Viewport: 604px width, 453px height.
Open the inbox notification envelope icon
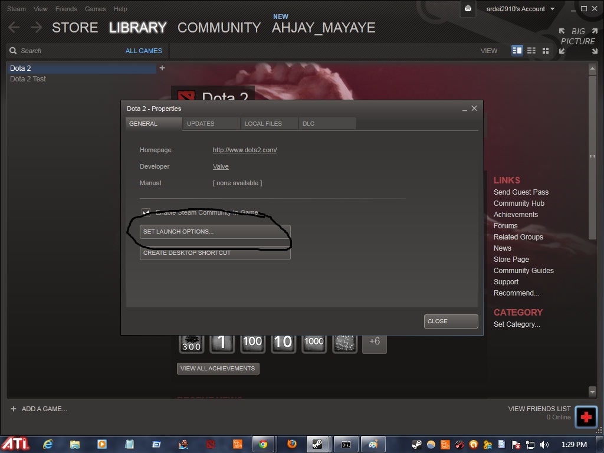(x=468, y=8)
